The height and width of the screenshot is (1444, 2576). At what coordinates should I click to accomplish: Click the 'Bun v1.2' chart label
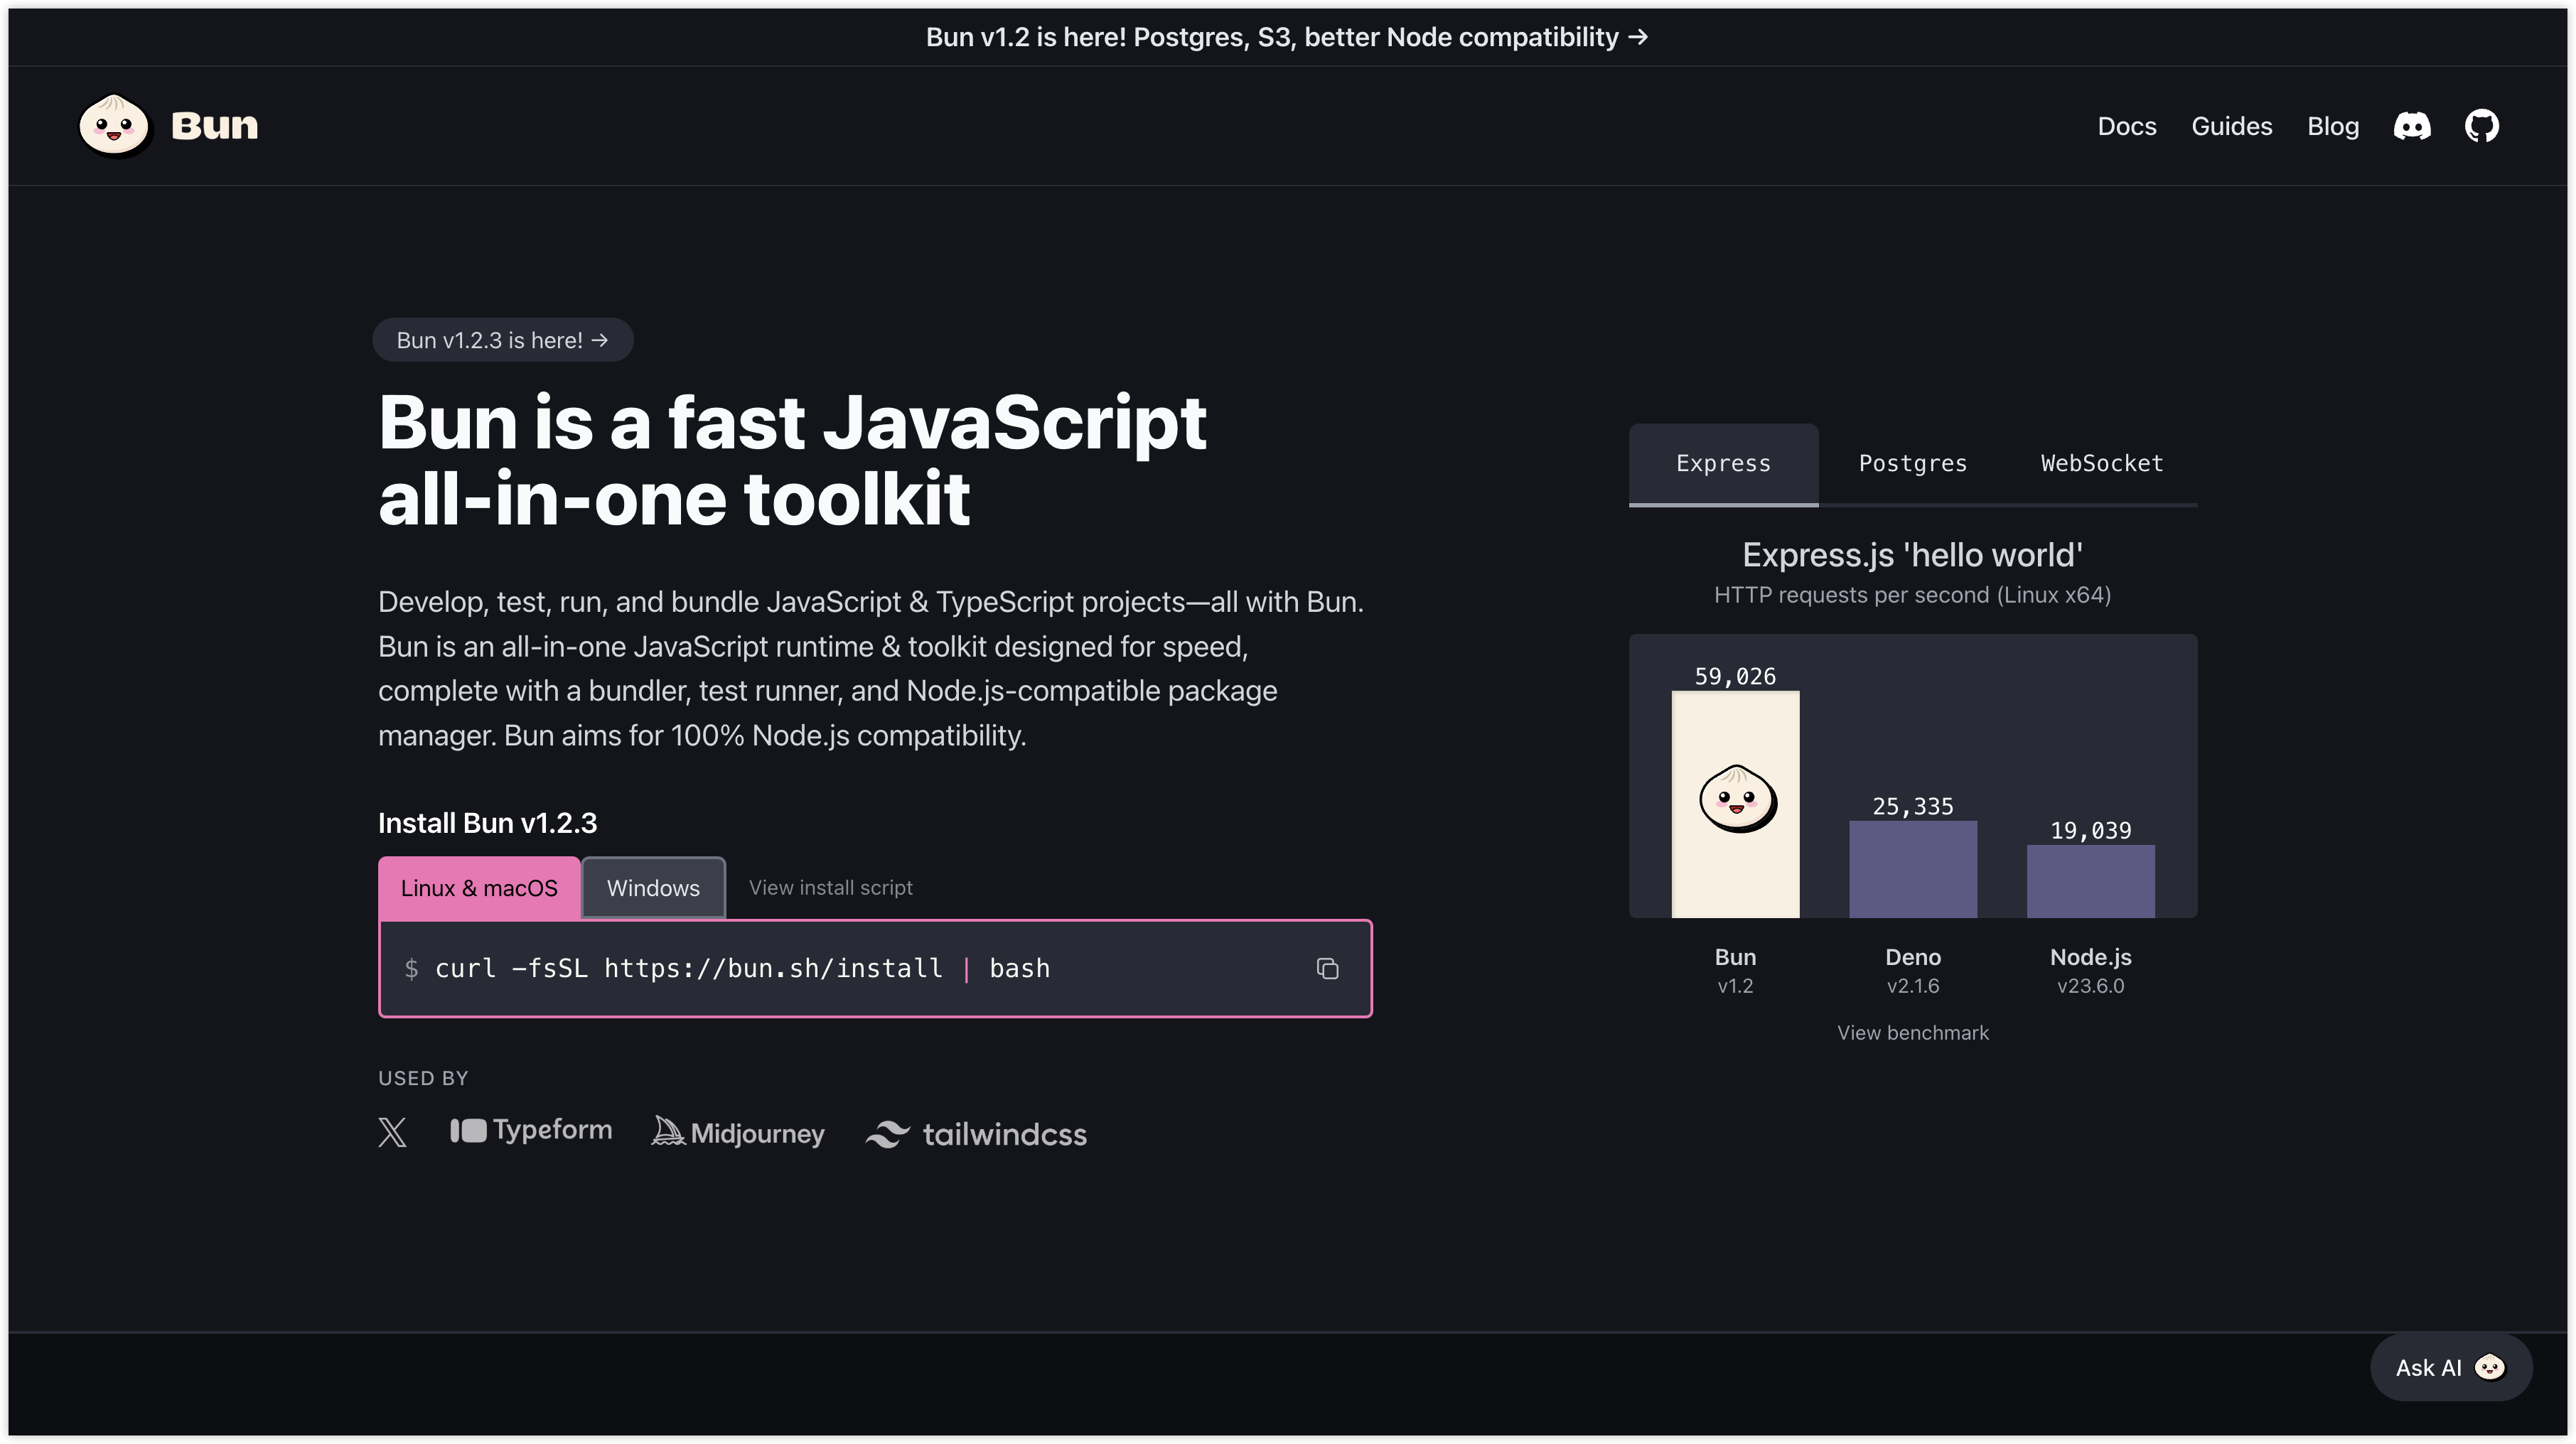1735,971
